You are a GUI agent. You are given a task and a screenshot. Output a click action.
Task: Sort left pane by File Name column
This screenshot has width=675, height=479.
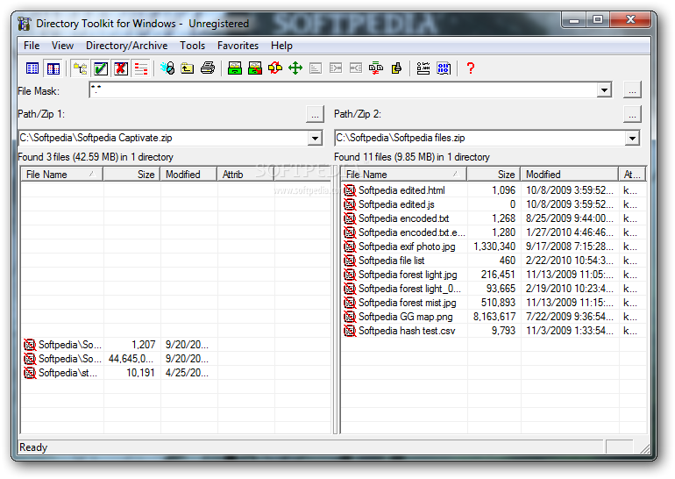(x=61, y=174)
